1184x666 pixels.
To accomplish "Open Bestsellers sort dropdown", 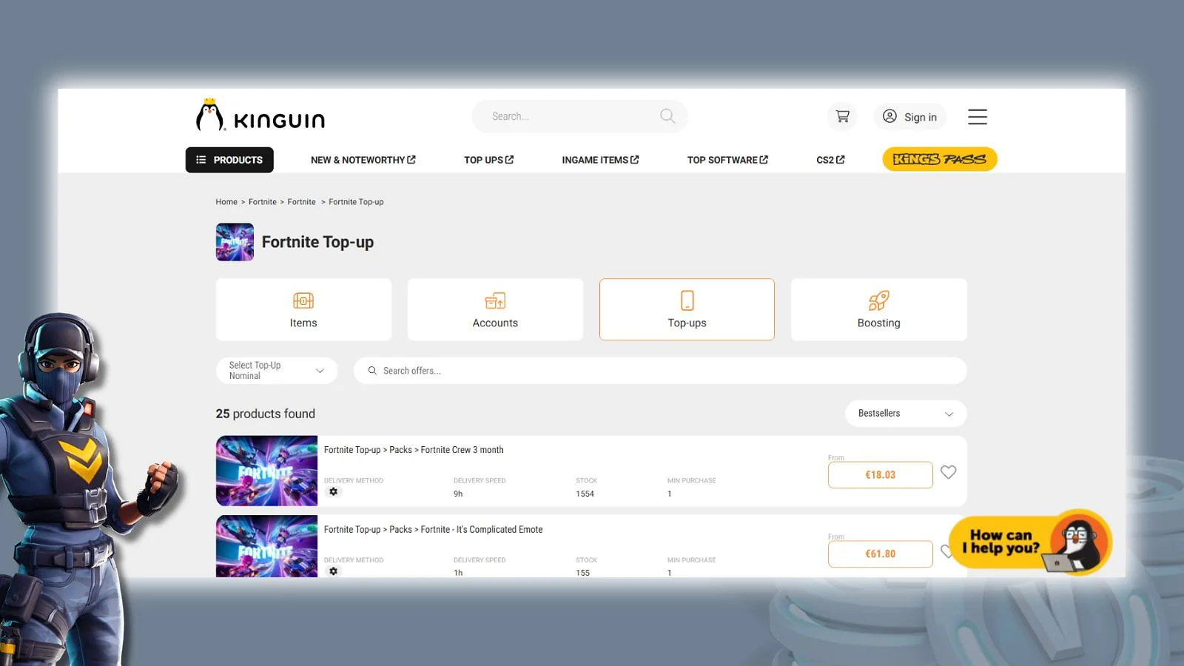I will [906, 414].
